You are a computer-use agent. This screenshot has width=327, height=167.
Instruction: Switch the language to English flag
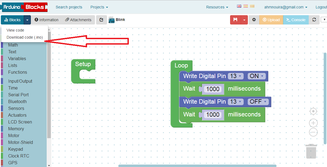(x=239, y=6)
